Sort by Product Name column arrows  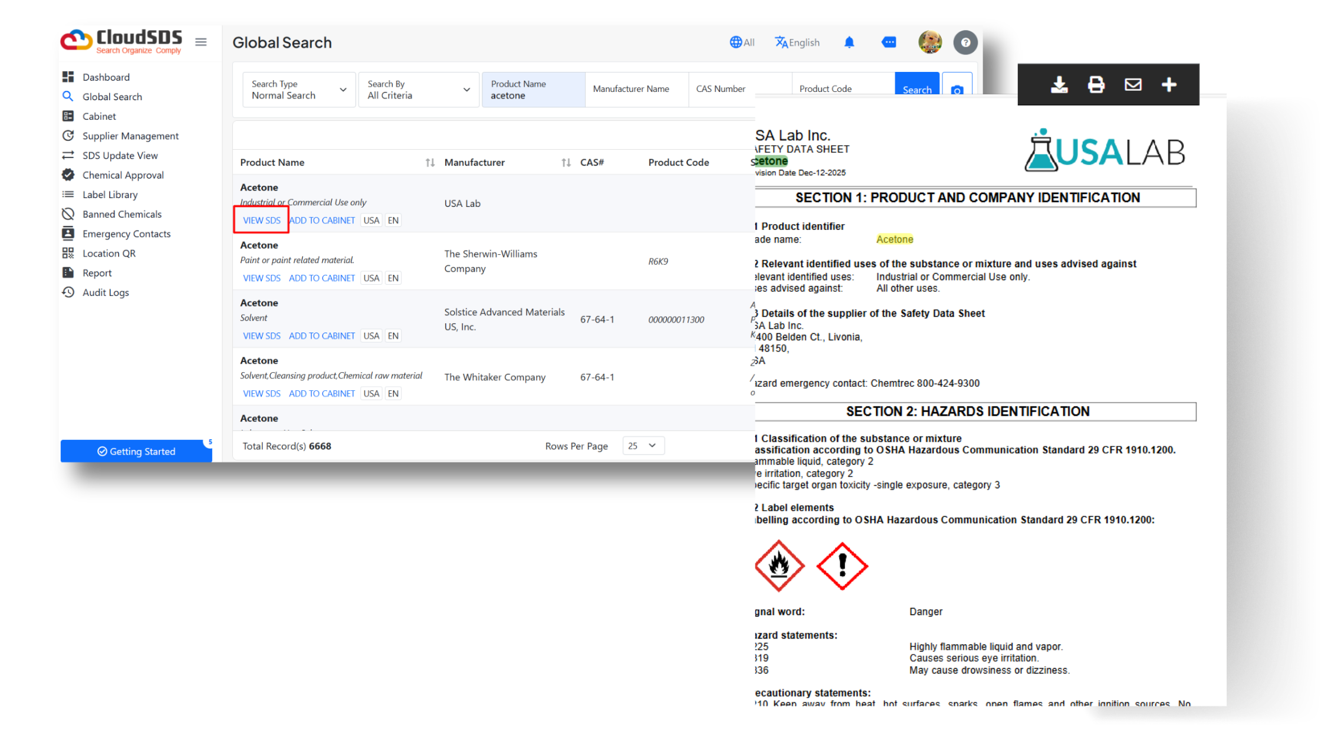click(x=430, y=163)
